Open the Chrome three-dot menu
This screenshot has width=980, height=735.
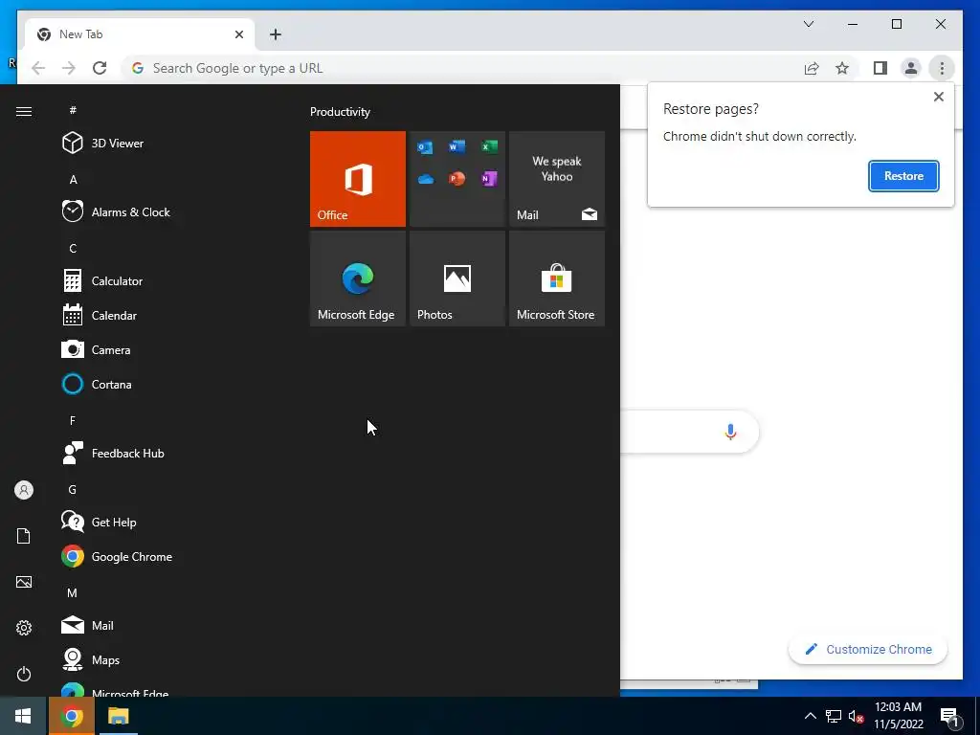pos(942,68)
